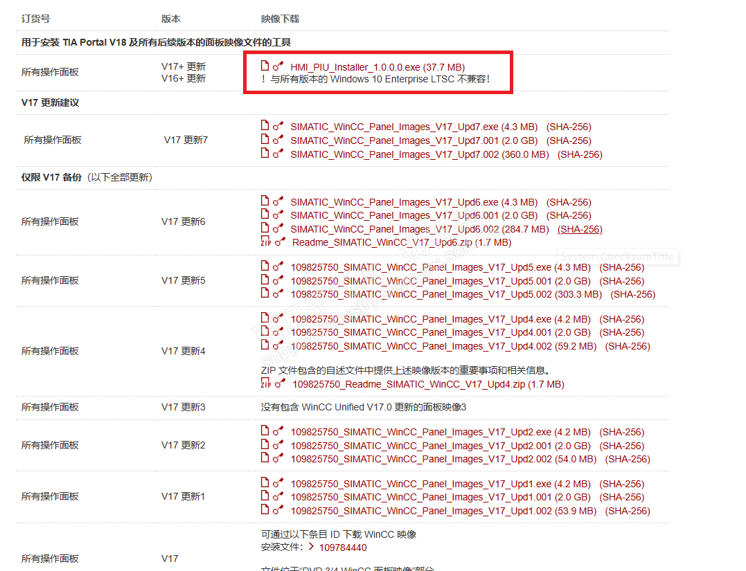Download 109825750 V17_Upd1.exe (4.2 MB)
Image resolution: width=746 pixels, height=571 pixels.
click(441, 484)
